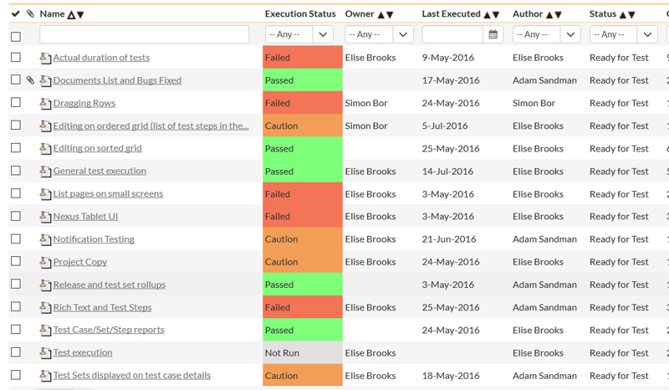Click the red Failed status cell for List pages
This screenshot has height=390, width=669.
[x=302, y=194]
